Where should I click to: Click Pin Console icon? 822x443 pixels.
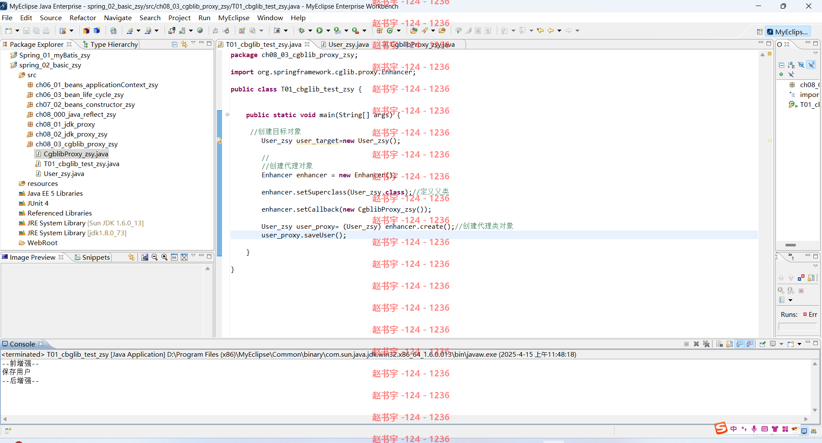(x=763, y=344)
